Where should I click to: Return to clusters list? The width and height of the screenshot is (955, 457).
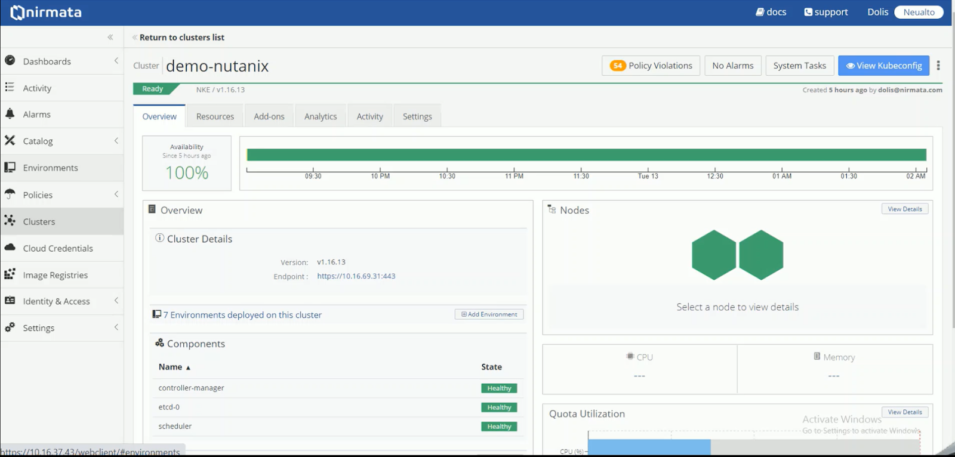(182, 37)
